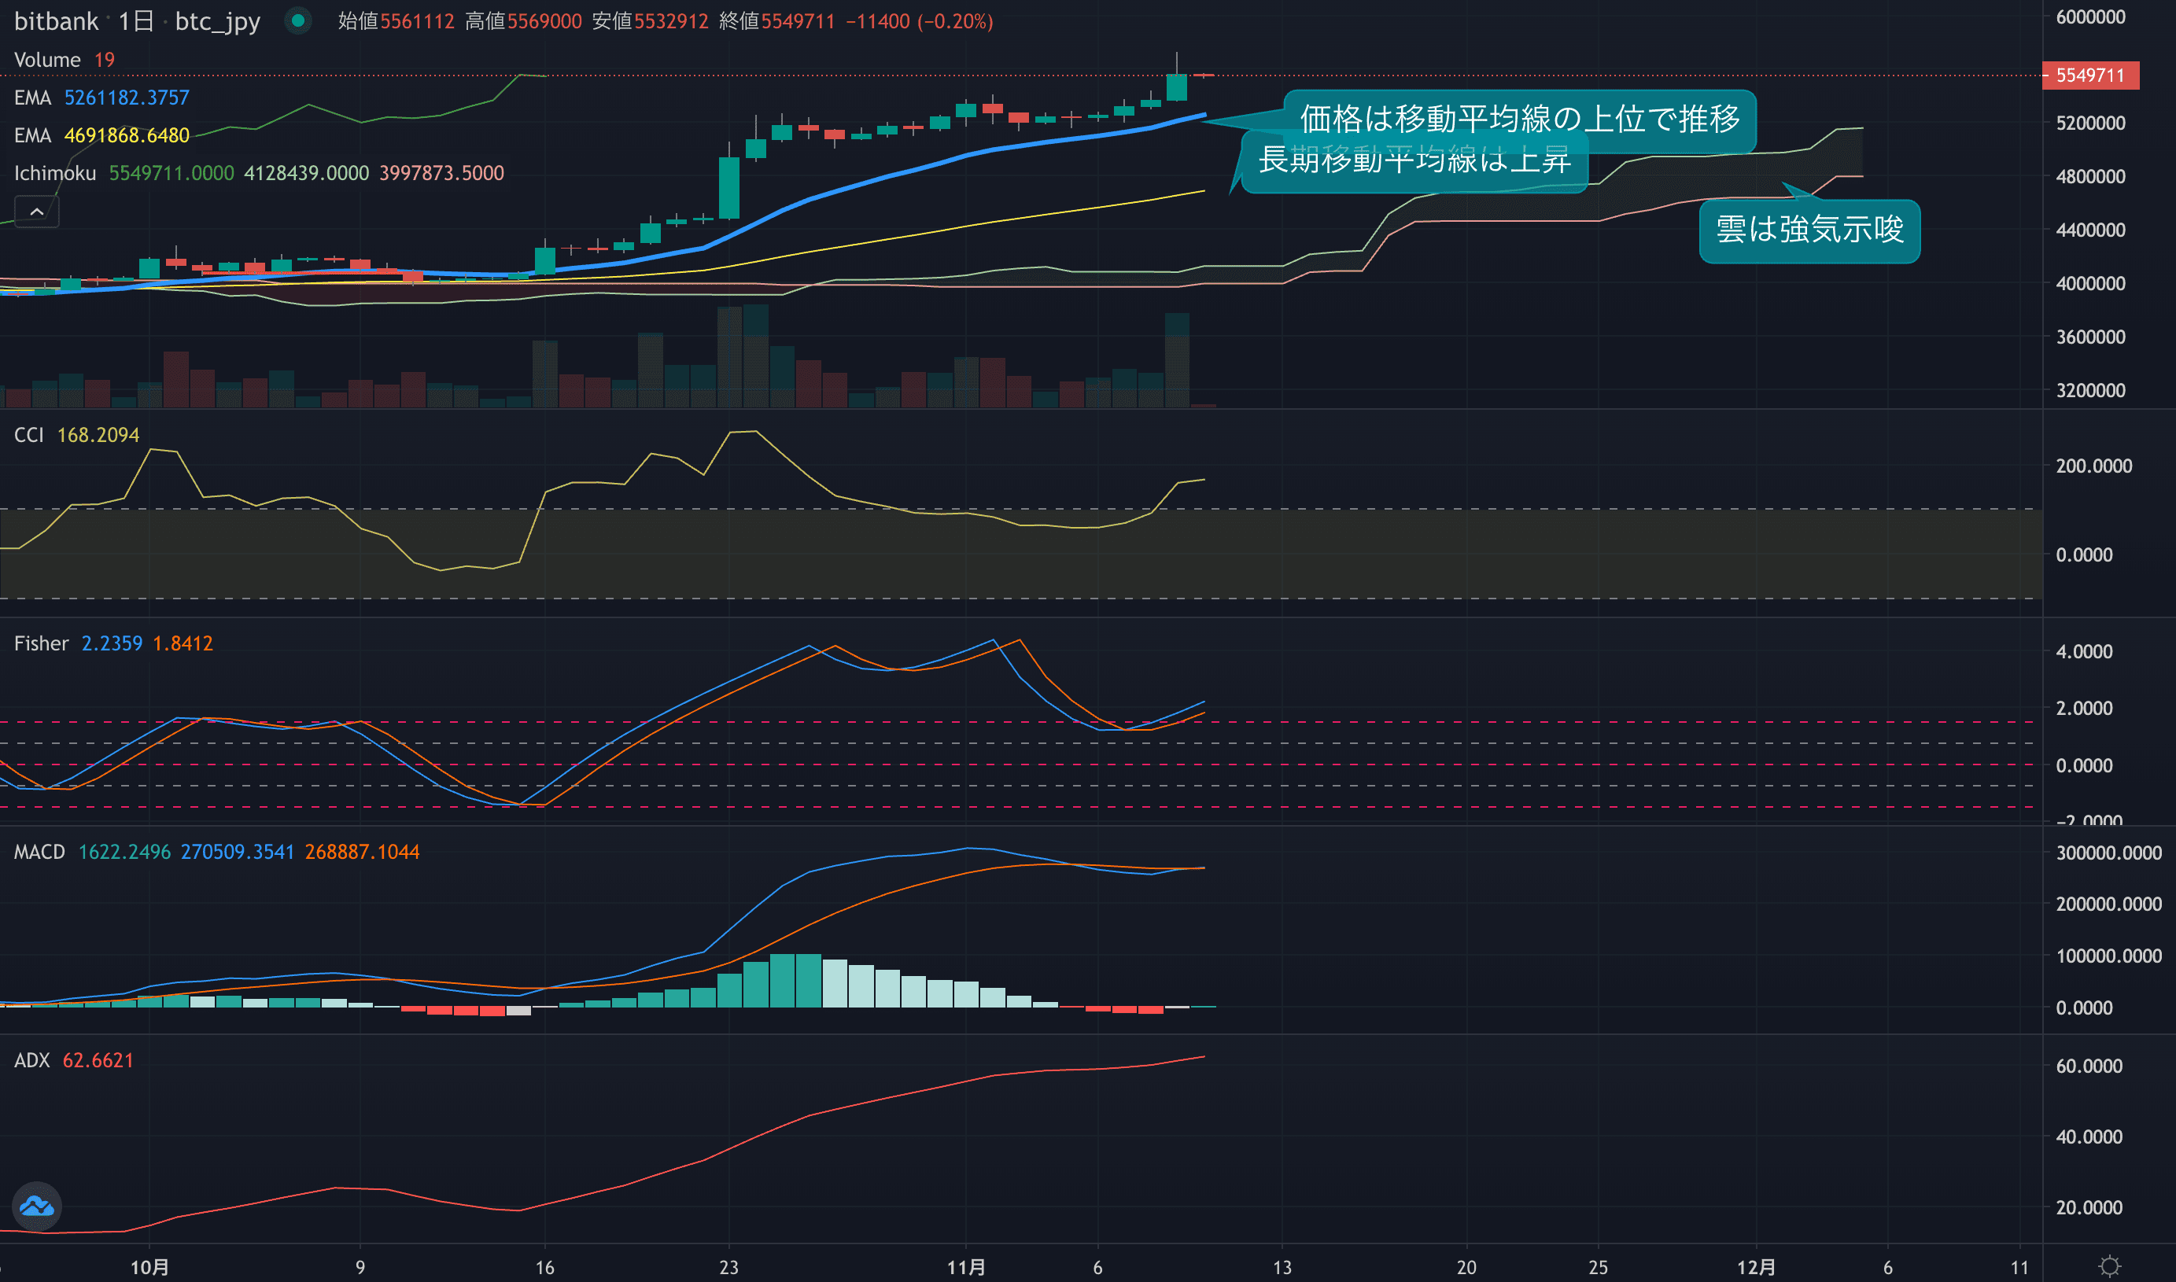Image resolution: width=2176 pixels, height=1282 pixels.
Task: Click the CCI indicator legend label
Action: [x=28, y=434]
